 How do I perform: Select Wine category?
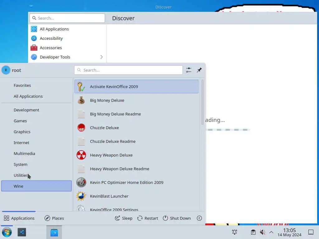tap(37, 186)
